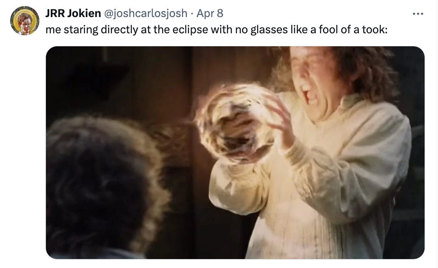438x268 pixels.
Task: Click the dot separator between handle and date
Action: pyautogui.click(x=192, y=13)
